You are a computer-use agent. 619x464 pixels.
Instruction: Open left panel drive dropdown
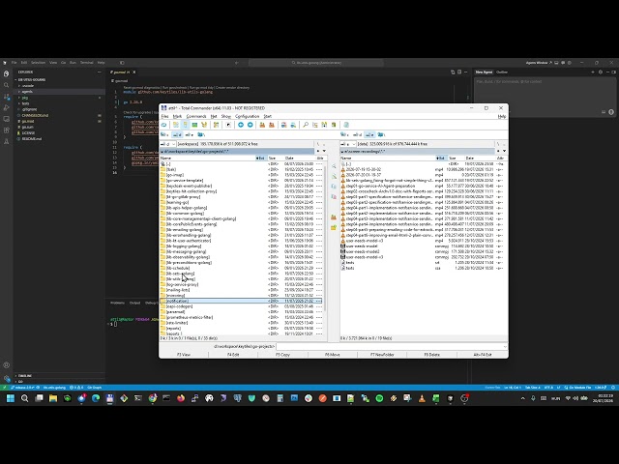point(167,144)
